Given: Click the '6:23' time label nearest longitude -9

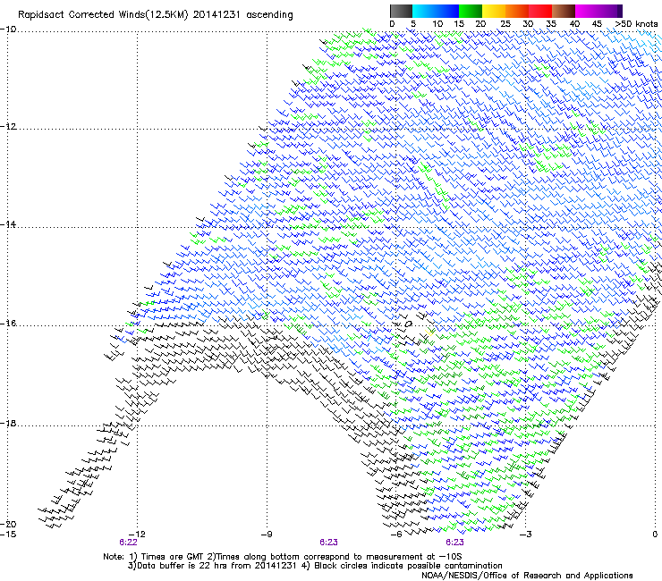Looking at the screenshot, I should pos(328,543).
